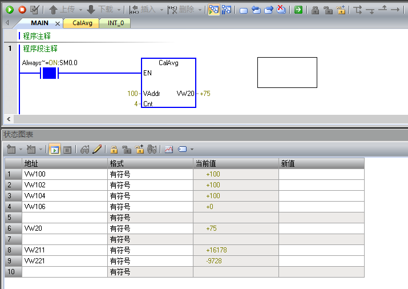Click the 上传 upload button
This screenshot has height=289, width=408.
62,10
